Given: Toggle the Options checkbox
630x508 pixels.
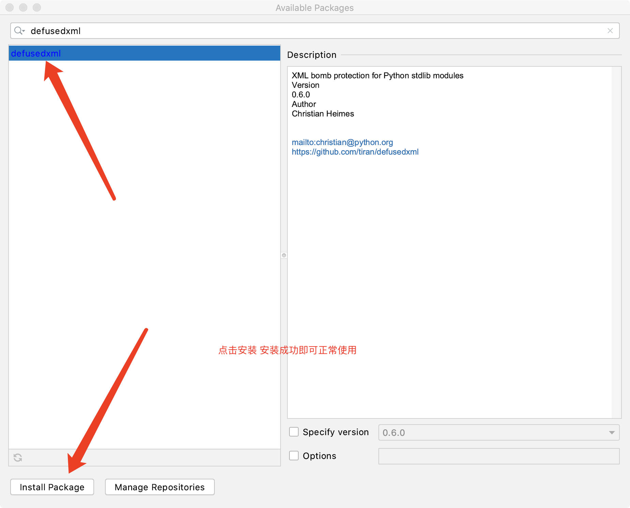Looking at the screenshot, I should pyautogui.click(x=294, y=456).
